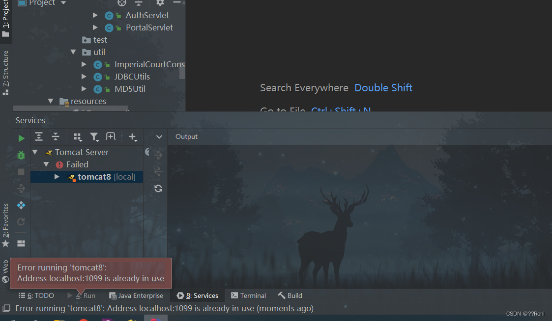Expand the JDBCUtils class node

[84, 77]
